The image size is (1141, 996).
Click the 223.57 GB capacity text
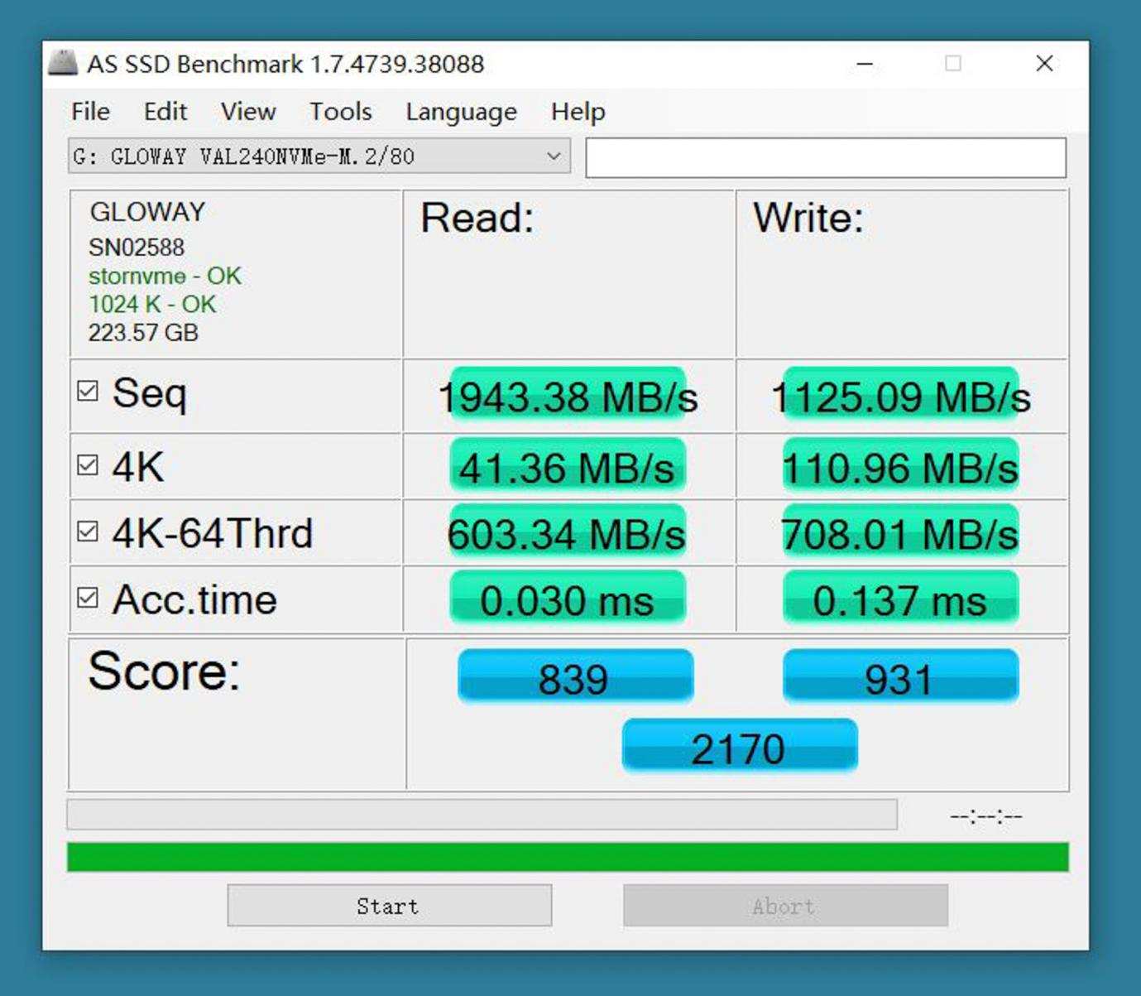pyautogui.click(x=143, y=333)
